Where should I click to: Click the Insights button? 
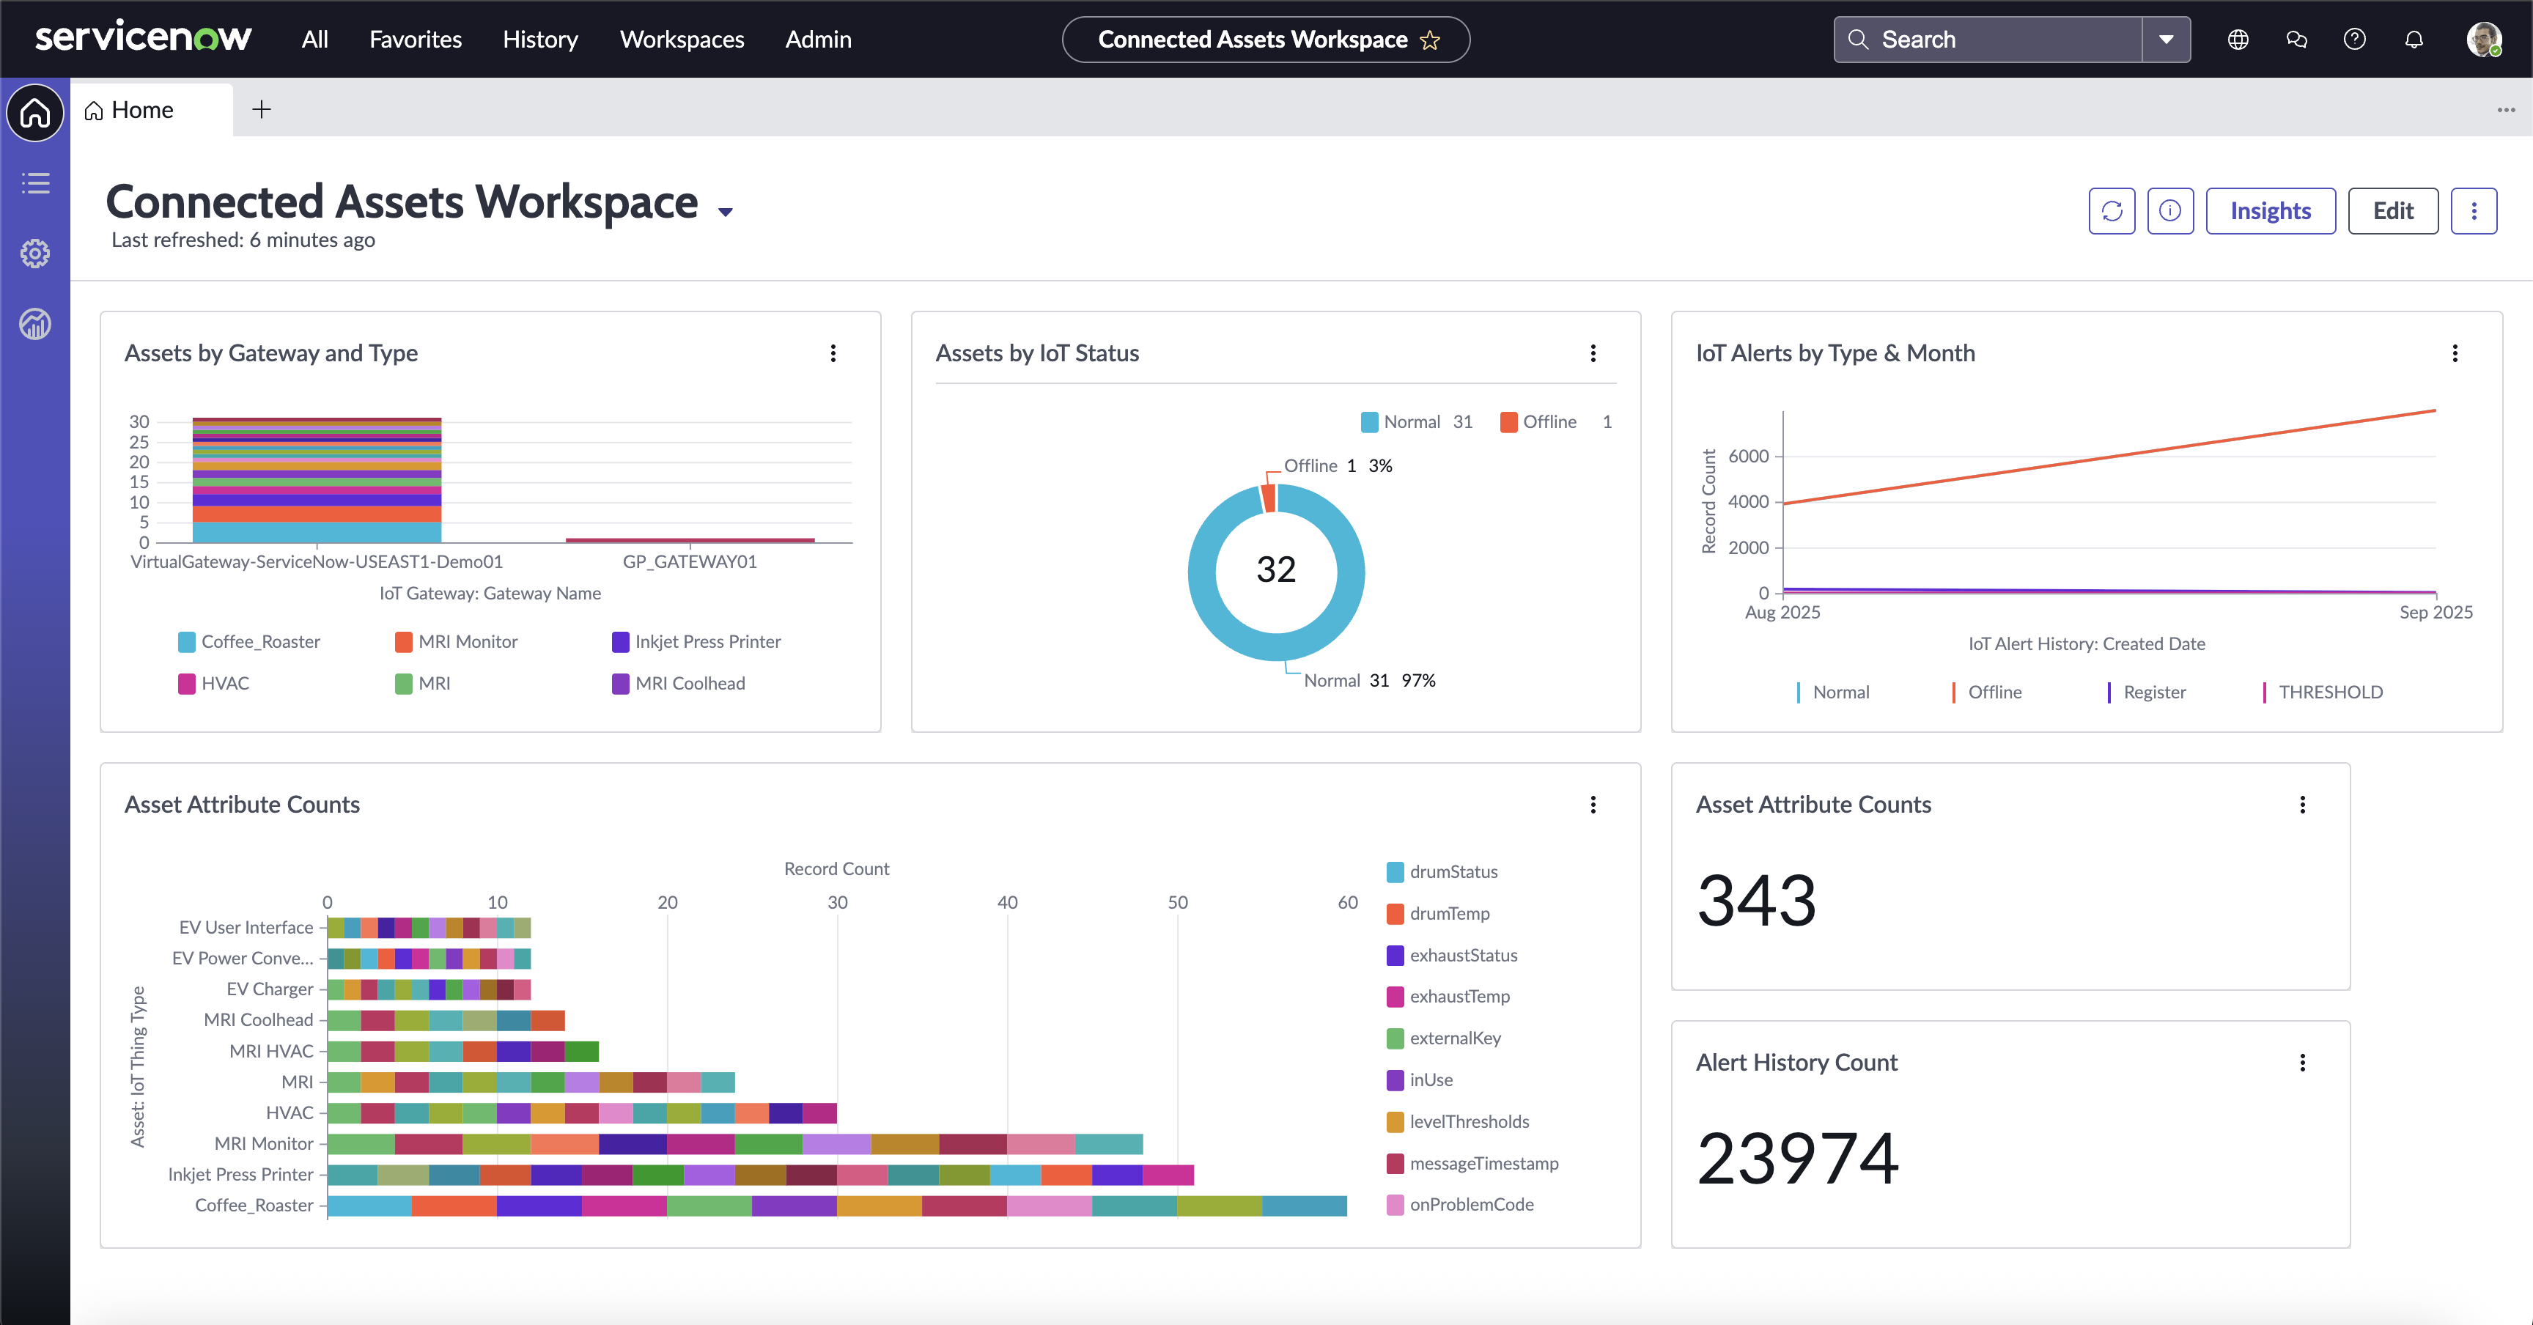click(2269, 210)
